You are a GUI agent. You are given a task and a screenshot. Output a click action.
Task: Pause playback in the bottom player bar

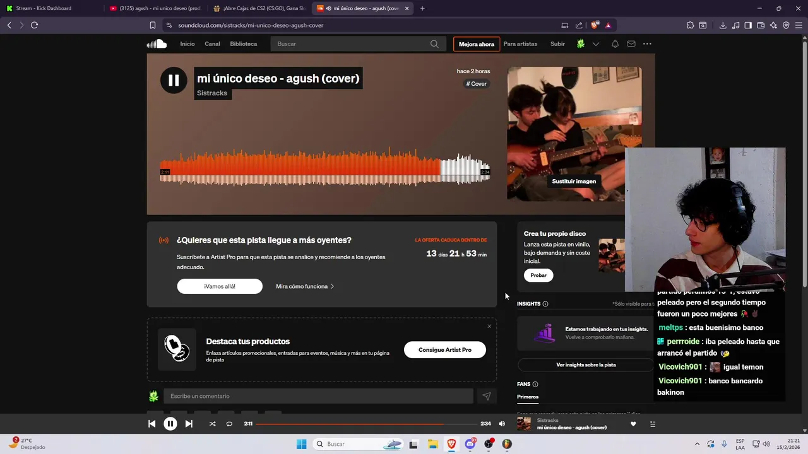point(170,424)
